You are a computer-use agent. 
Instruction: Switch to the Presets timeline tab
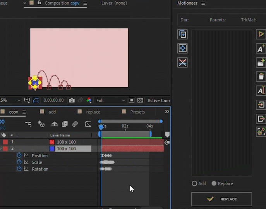click(137, 112)
